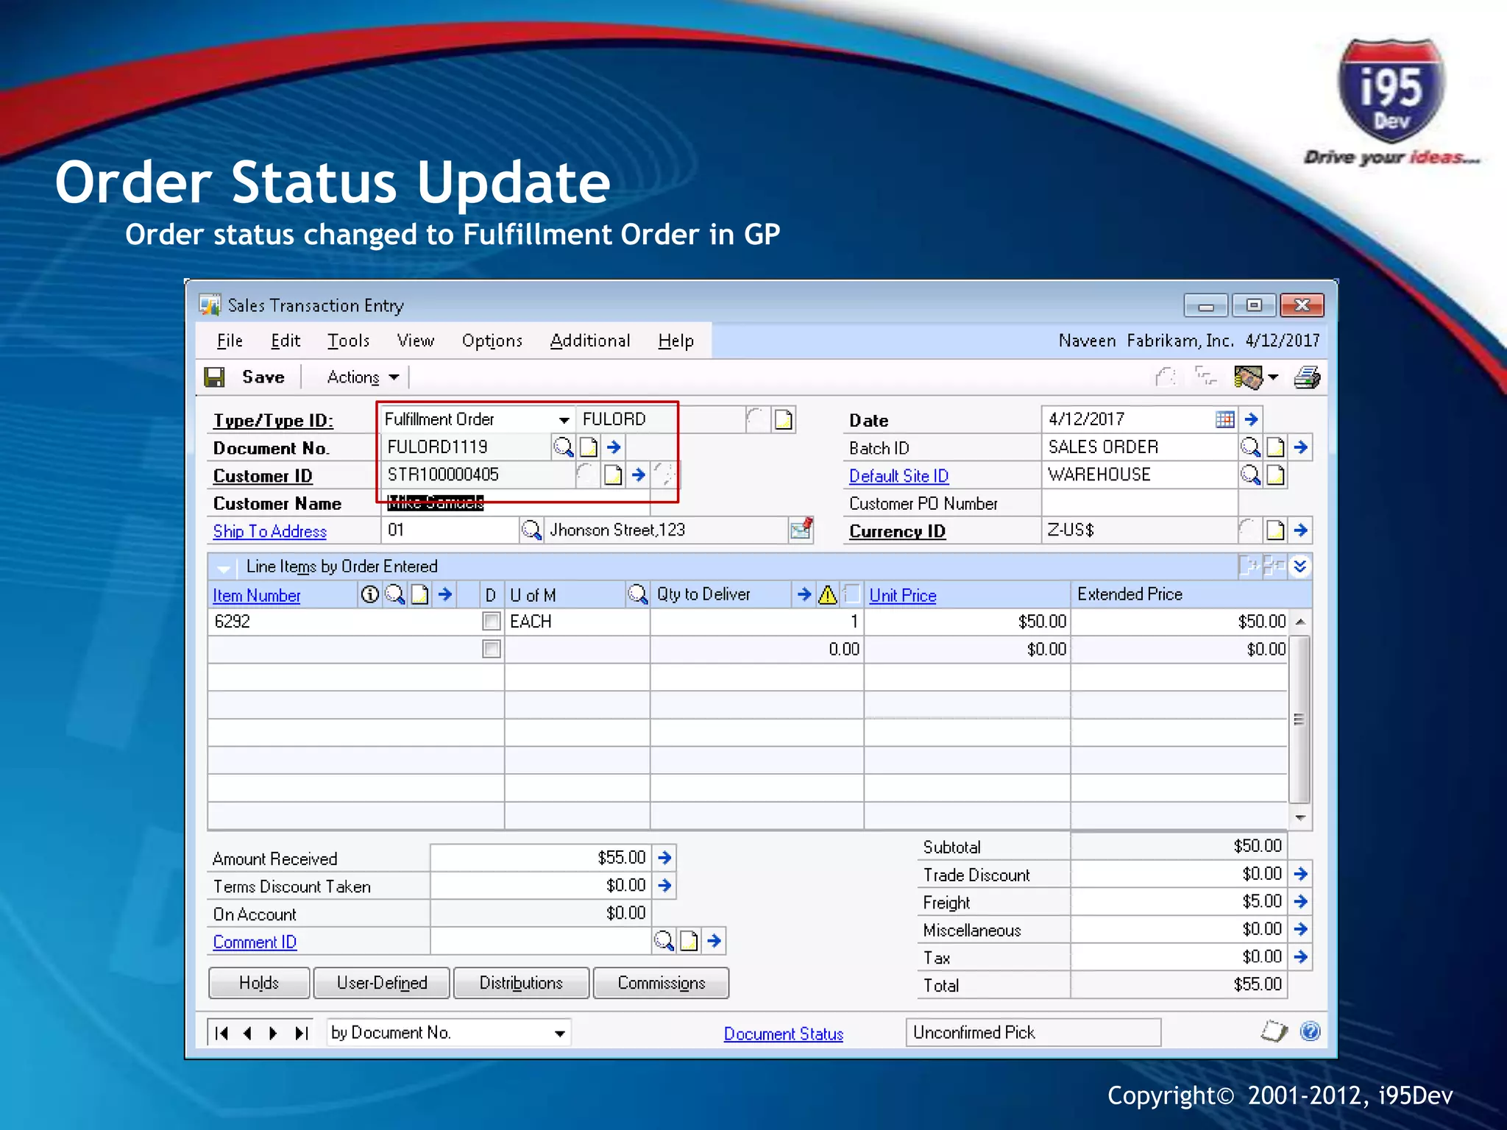This screenshot has height=1130, width=1507.
Task: Open Additional menu
Action: (x=590, y=341)
